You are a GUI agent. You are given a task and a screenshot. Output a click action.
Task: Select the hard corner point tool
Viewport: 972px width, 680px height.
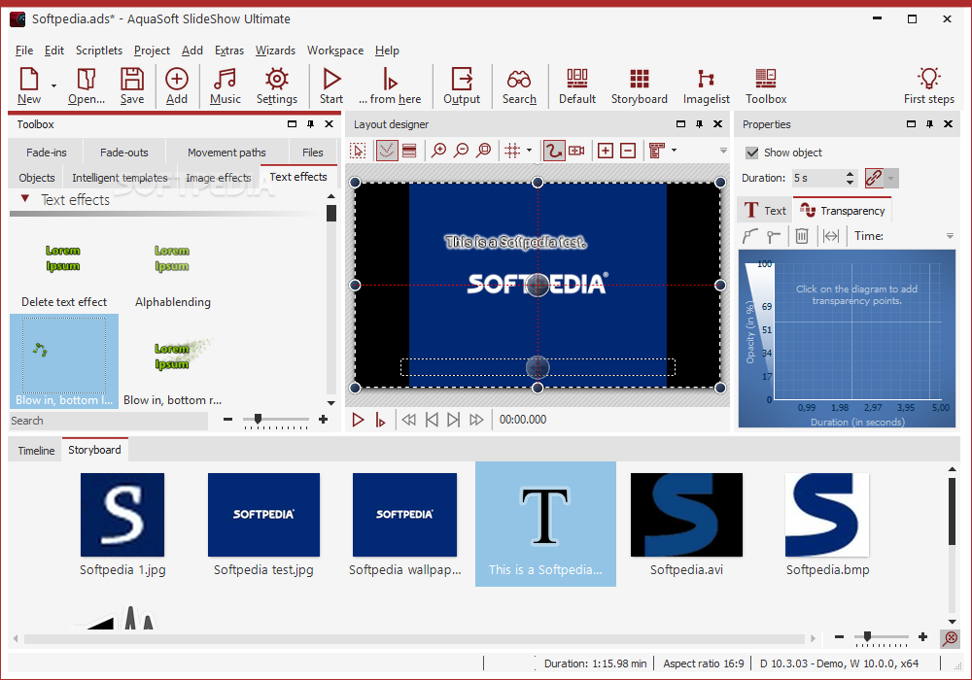tap(773, 236)
